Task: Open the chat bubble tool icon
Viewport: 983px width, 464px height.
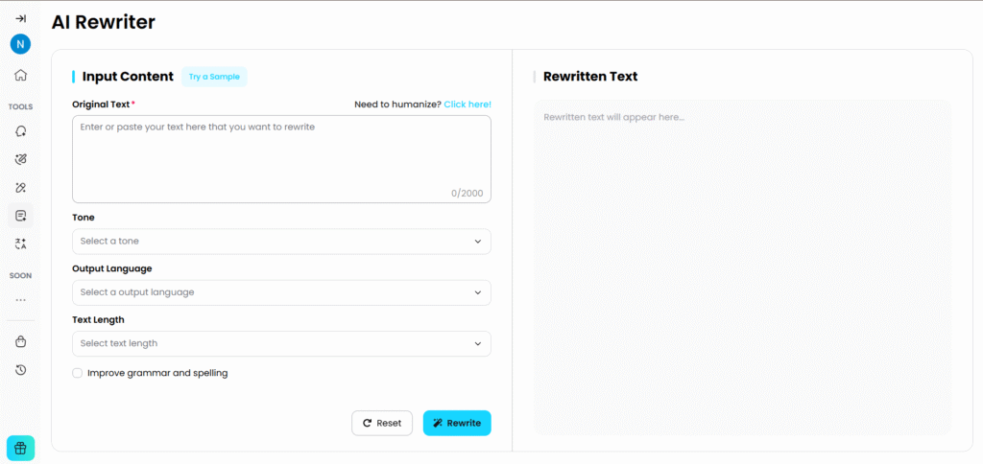Action: coord(21,131)
